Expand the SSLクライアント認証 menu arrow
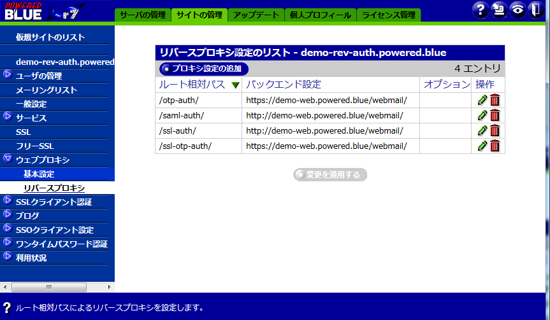 pyautogui.click(x=8, y=200)
